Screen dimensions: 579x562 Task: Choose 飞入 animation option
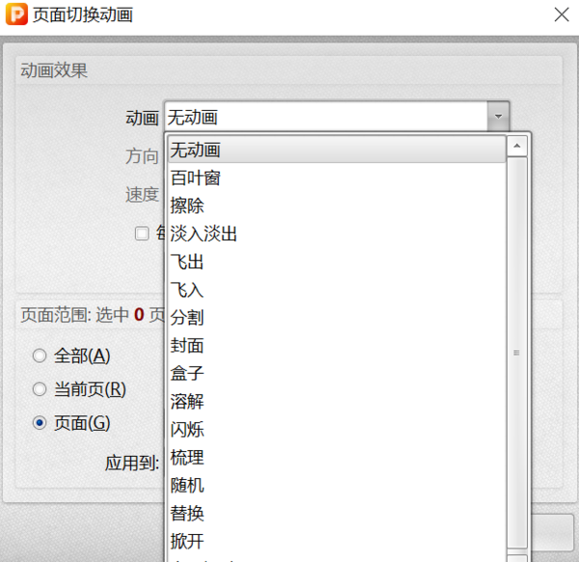(x=337, y=290)
